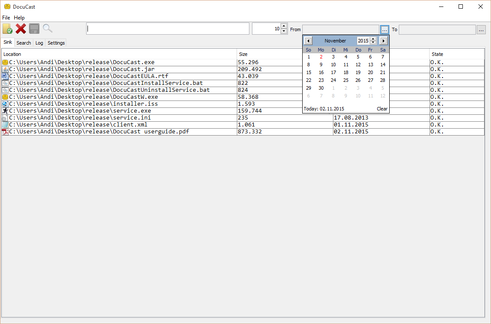This screenshot has height=324, width=491.
Task: Click the icon of the DocuCast.exe row
Action: 5,62
